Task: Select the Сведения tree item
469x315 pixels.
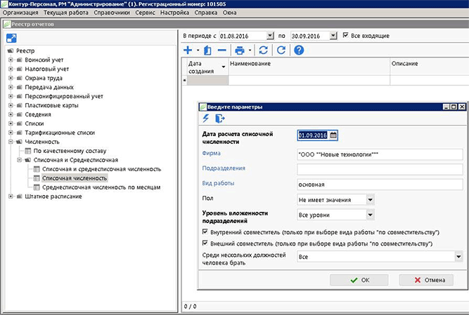Action: (x=38, y=114)
